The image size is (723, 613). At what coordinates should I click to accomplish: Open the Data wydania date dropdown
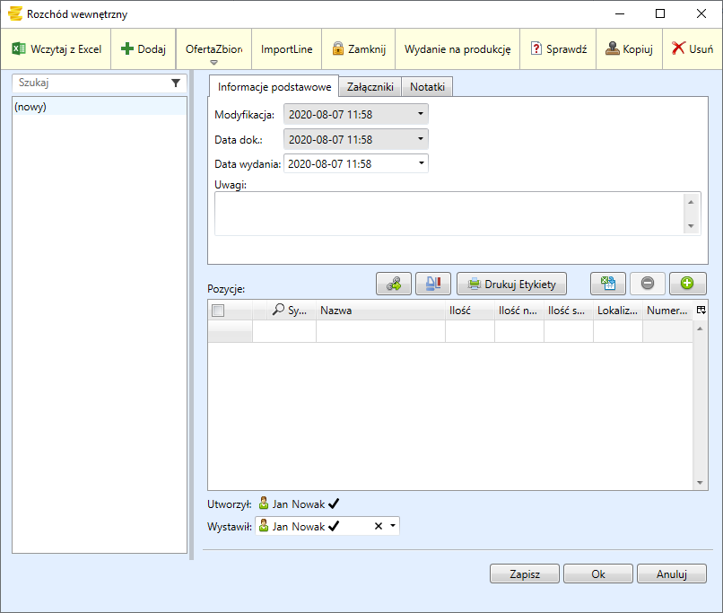(421, 163)
